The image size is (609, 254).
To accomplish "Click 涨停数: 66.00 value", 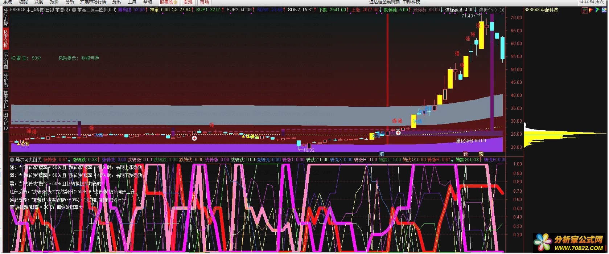I will pos(427,10).
